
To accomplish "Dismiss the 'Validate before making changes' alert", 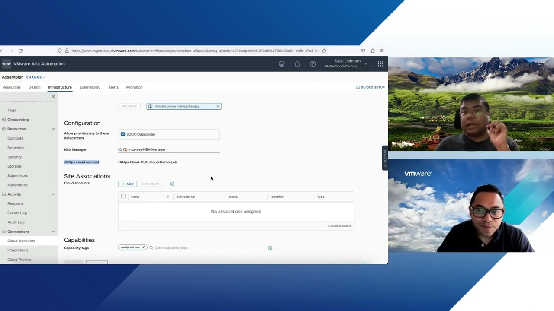I will 218,106.
